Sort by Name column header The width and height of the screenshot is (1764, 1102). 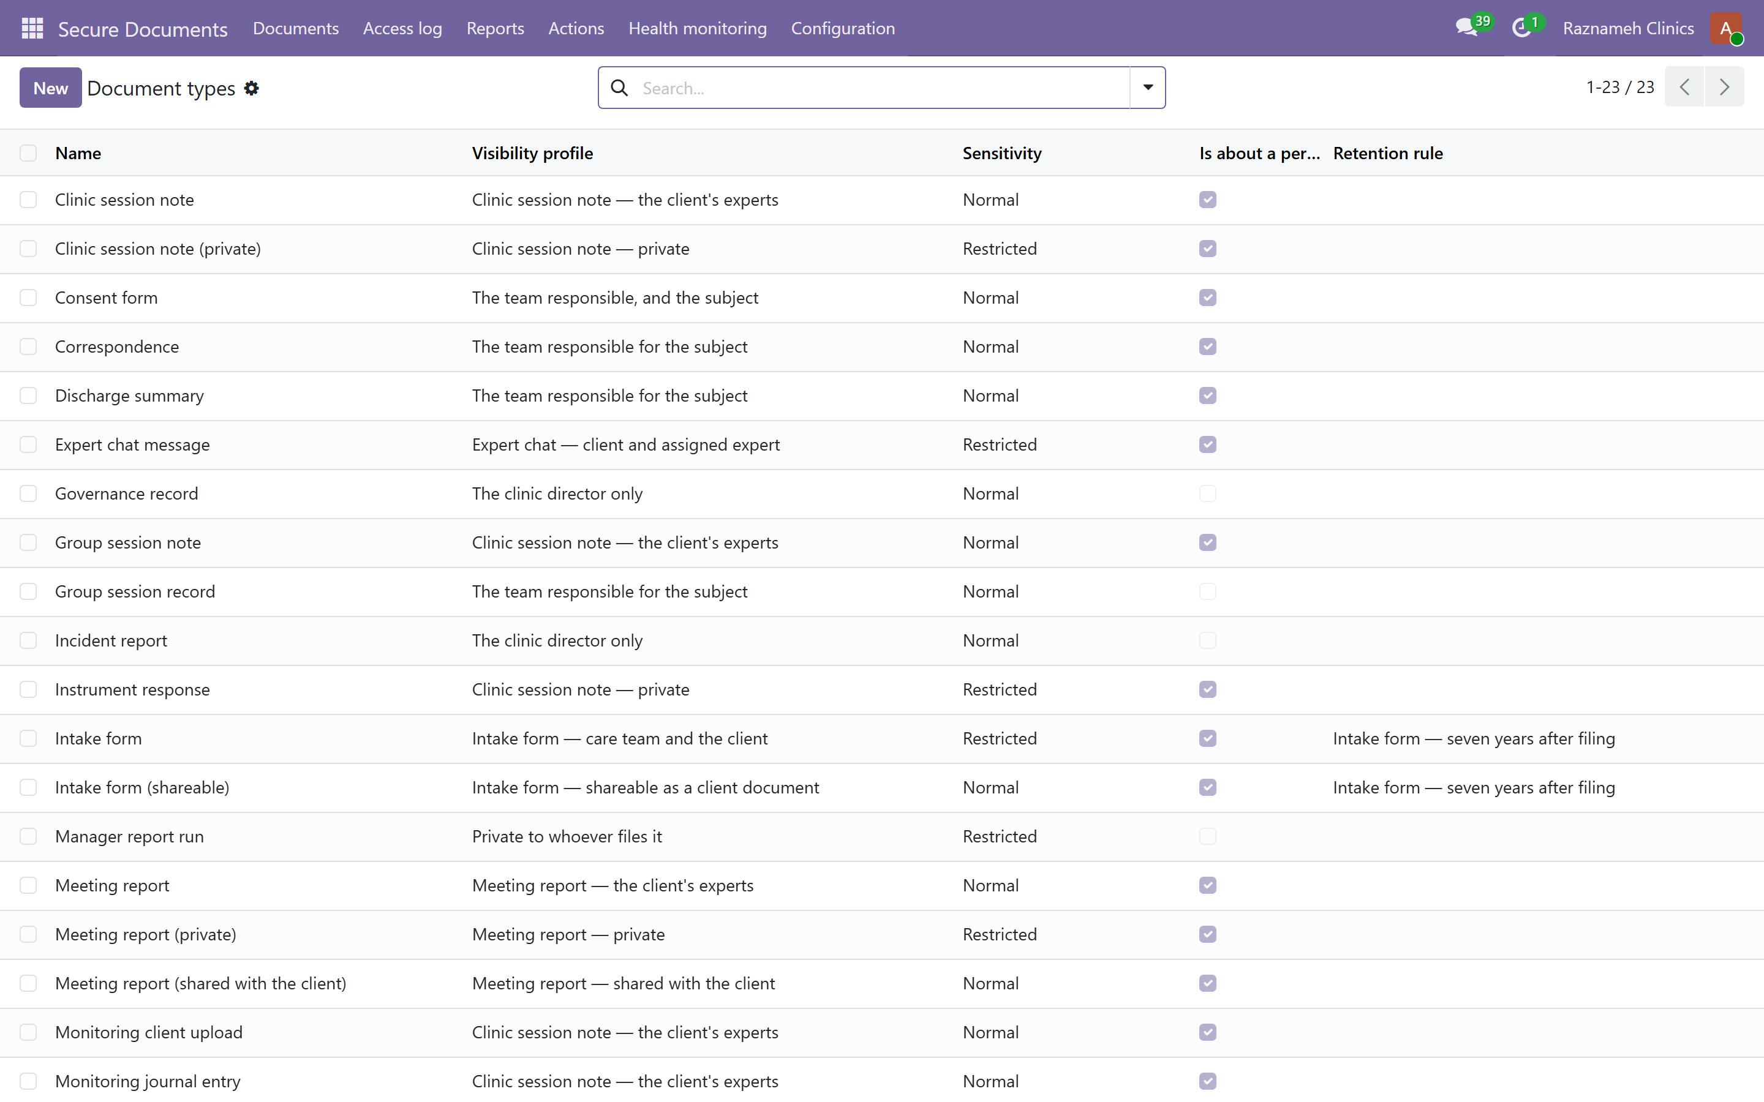tap(78, 153)
